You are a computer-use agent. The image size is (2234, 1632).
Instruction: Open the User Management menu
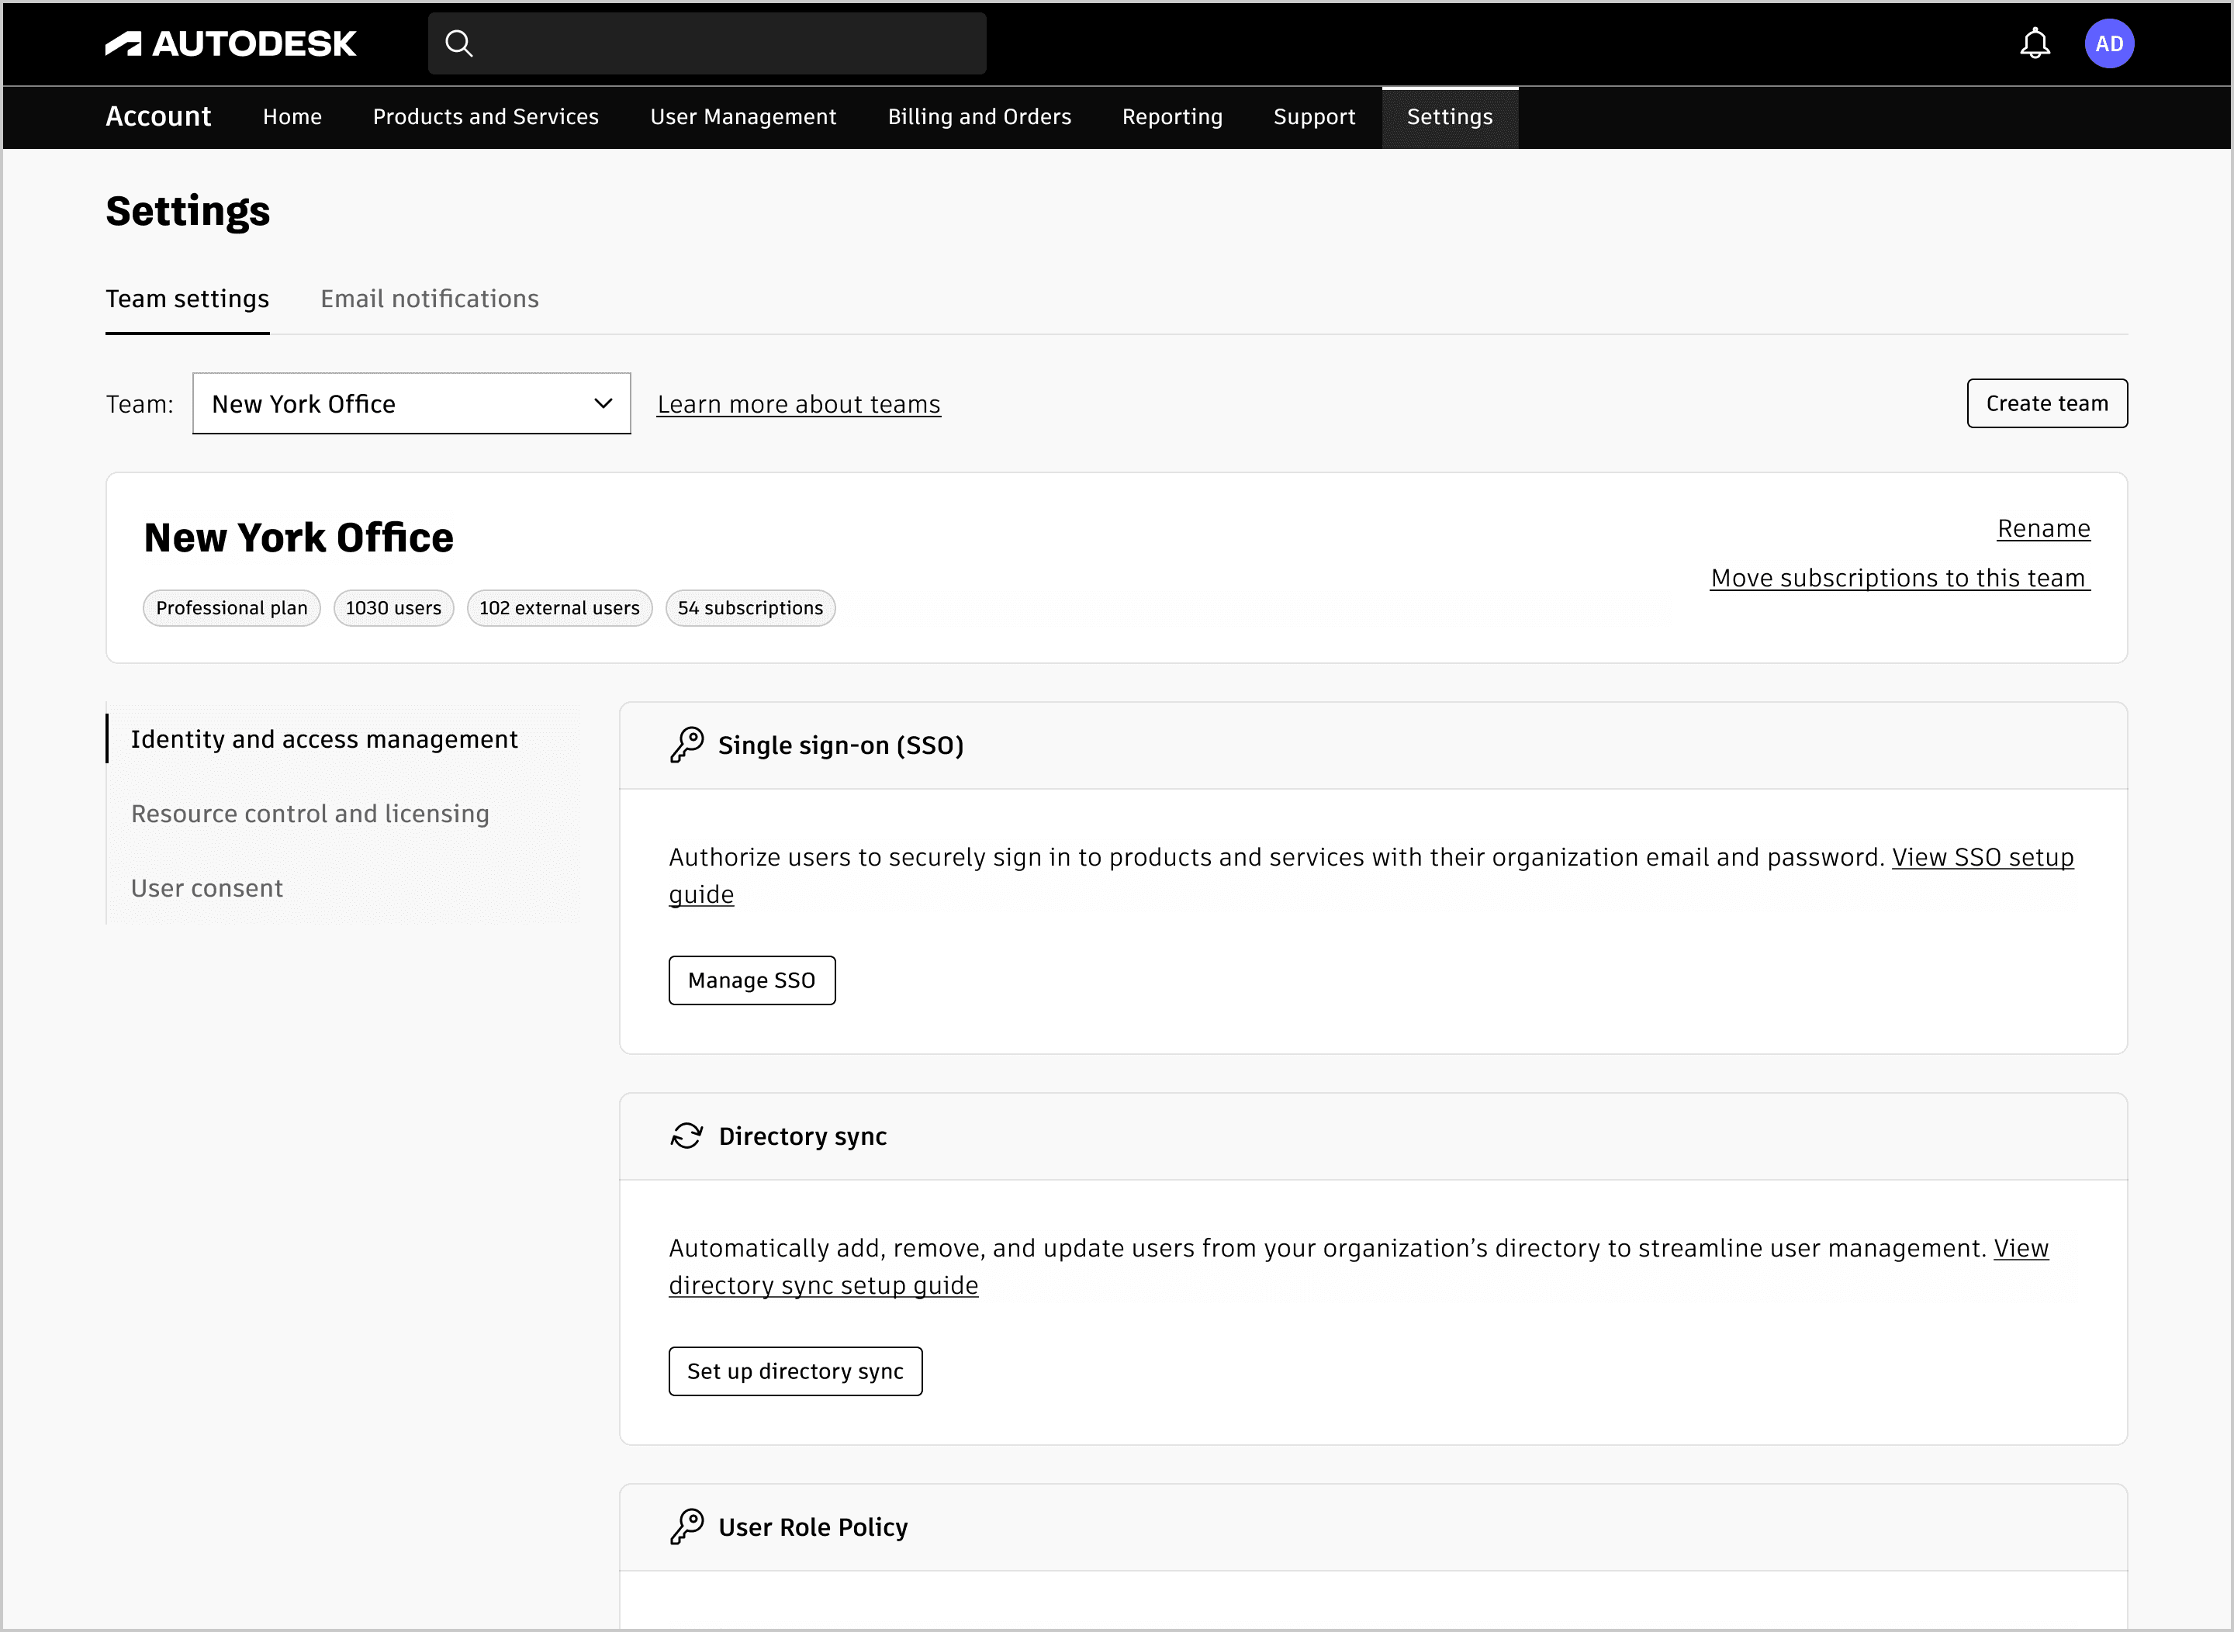(x=743, y=116)
